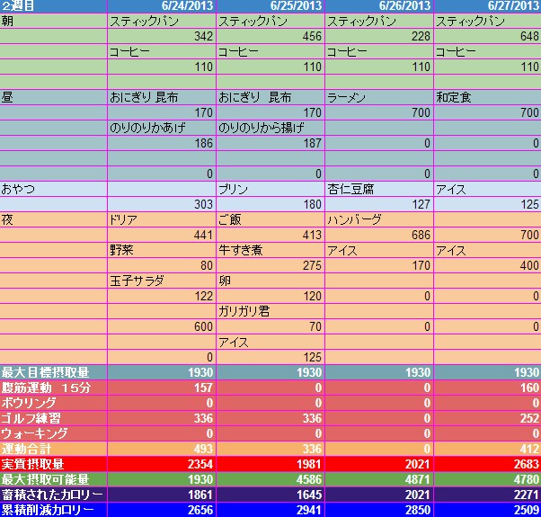This screenshot has height=517, width=541.
Task: Click the value 2354
Action: click(x=162, y=464)
